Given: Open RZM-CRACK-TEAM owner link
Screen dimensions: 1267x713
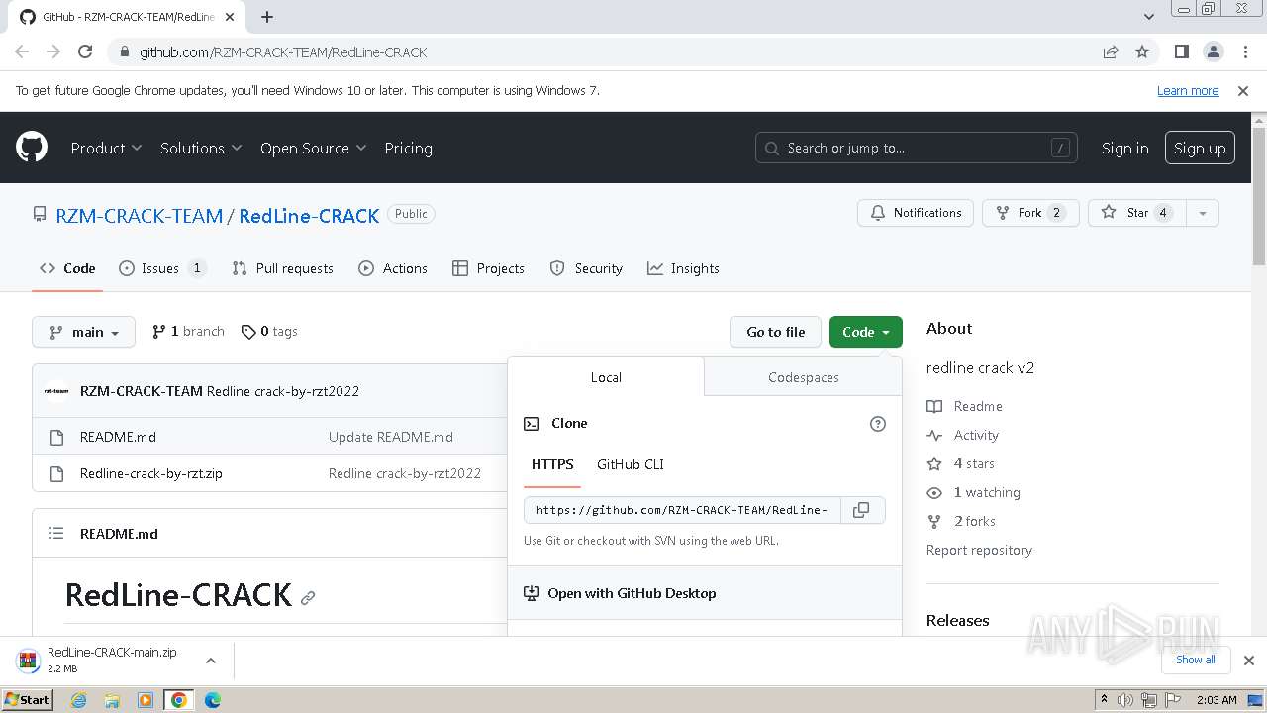Looking at the screenshot, I should (139, 215).
